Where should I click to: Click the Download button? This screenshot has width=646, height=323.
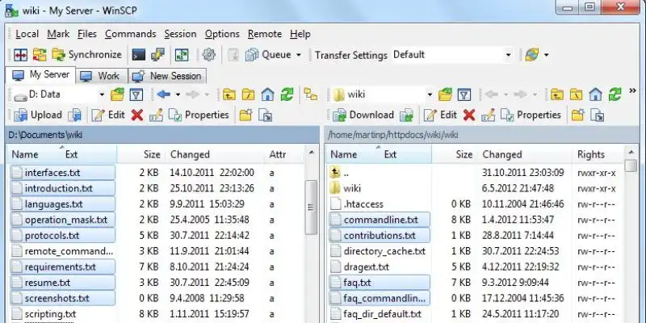point(364,115)
